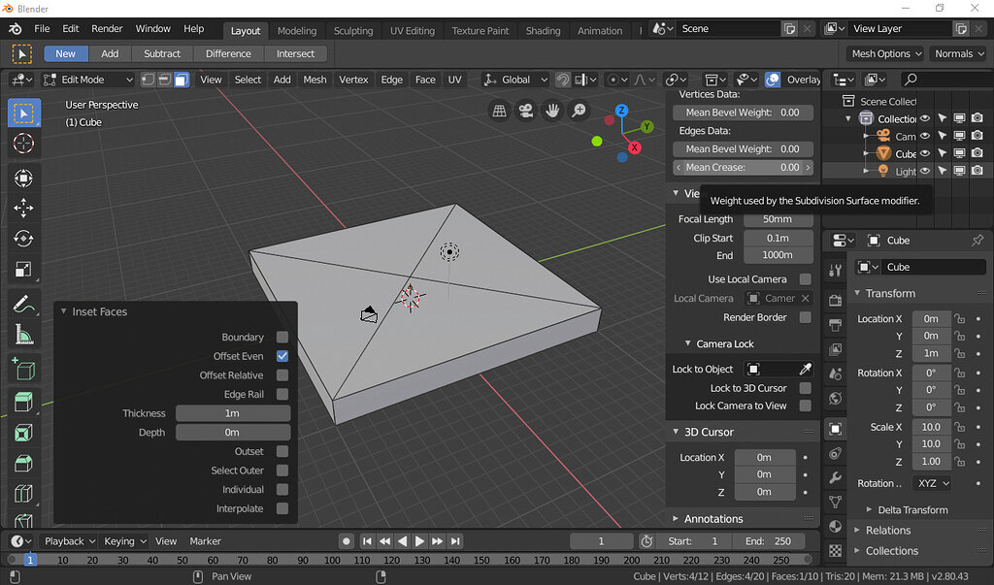Open the Render menu
994x585 pixels.
point(107,29)
